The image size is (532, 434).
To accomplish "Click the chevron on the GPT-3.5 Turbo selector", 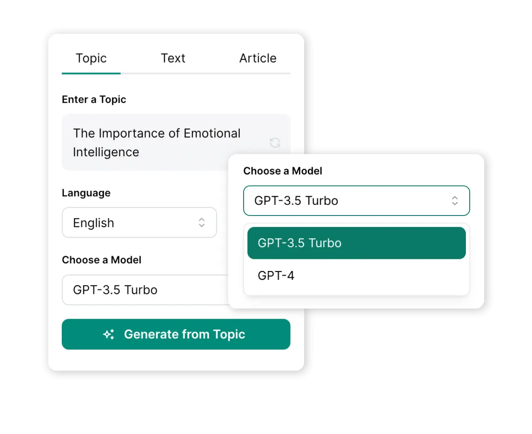I will tap(455, 201).
